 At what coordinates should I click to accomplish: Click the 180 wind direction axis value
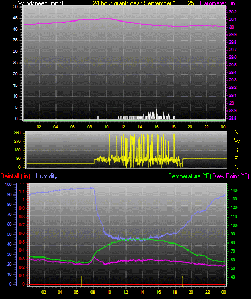tap(17, 150)
